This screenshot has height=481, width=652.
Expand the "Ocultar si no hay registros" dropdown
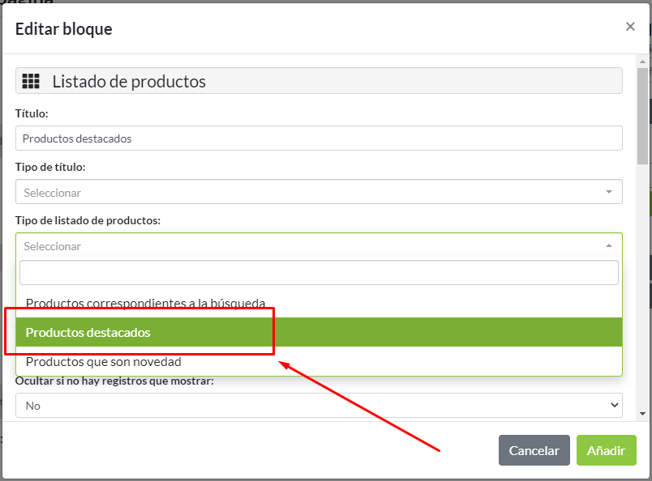tap(316, 405)
